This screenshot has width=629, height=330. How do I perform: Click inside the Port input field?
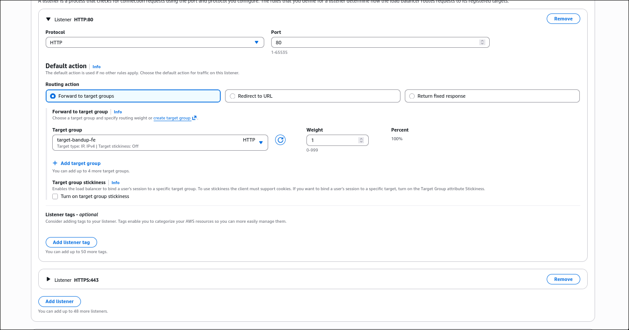tap(374, 42)
